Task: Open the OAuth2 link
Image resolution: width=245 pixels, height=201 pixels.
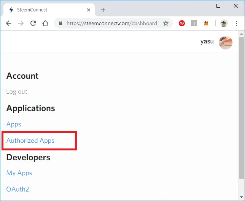Action: tap(17, 189)
